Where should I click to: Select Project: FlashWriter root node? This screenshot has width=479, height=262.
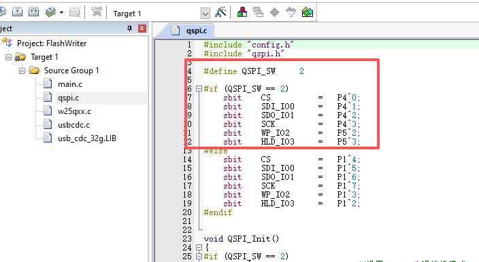click(x=52, y=43)
